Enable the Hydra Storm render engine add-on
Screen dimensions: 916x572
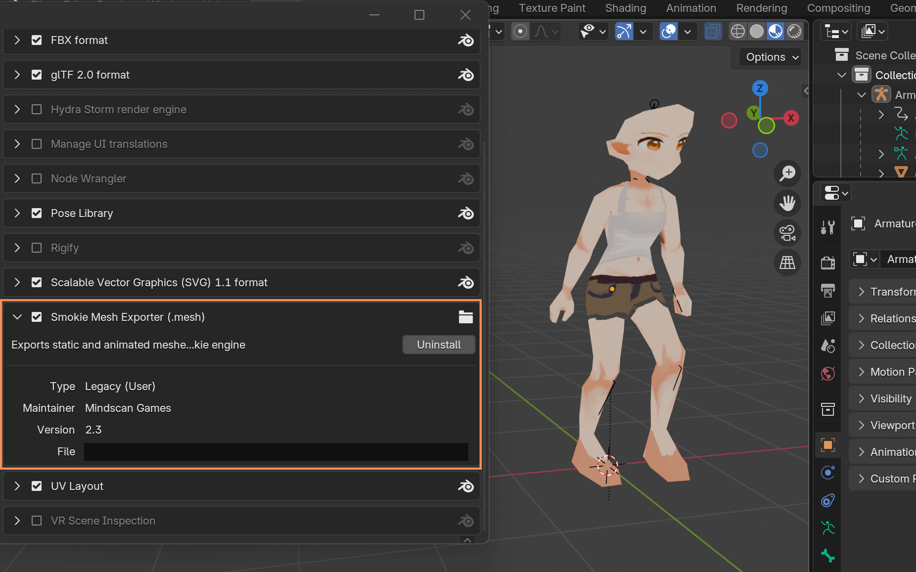pos(37,109)
